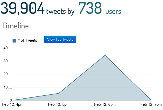Click the 738 users count
The width and height of the screenshot is (163, 110).
point(90,9)
